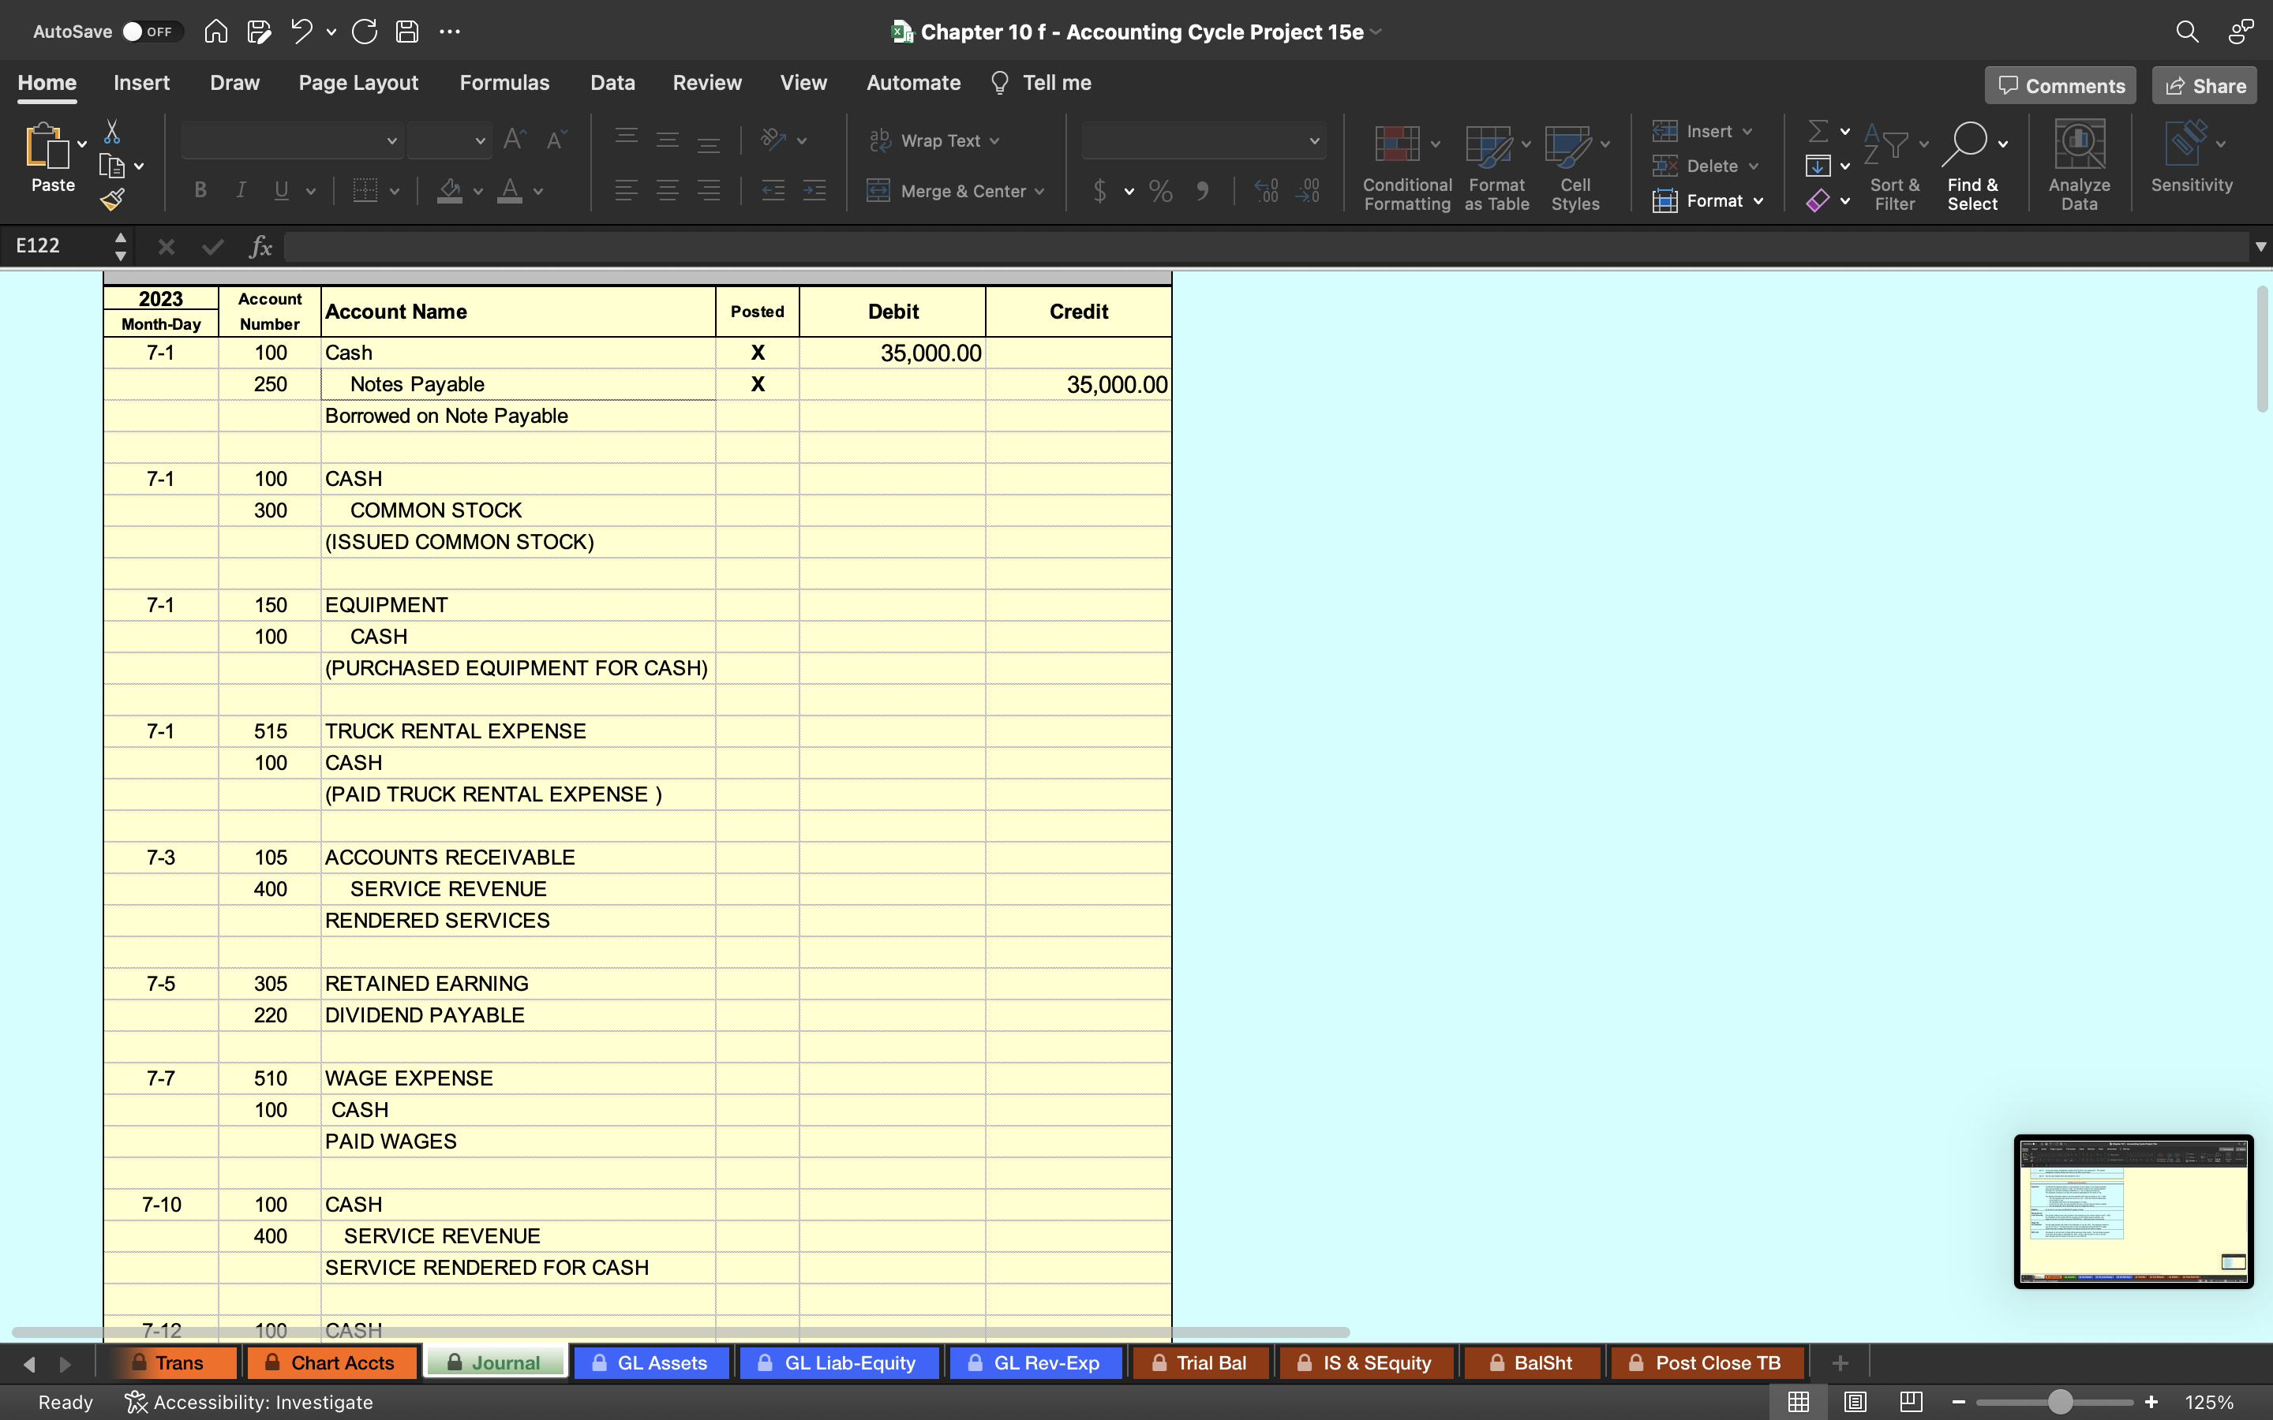This screenshot has width=2273, height=1420.
Task: Expand Merge & Center options
Action: 1039,192
